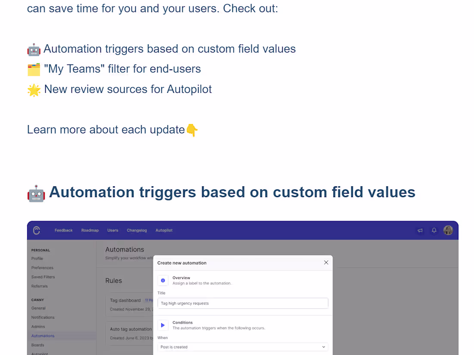The height and width of the screenshot is (355, 474).
Task: Click the Overview info icon in the dialog
Action: 163,280
